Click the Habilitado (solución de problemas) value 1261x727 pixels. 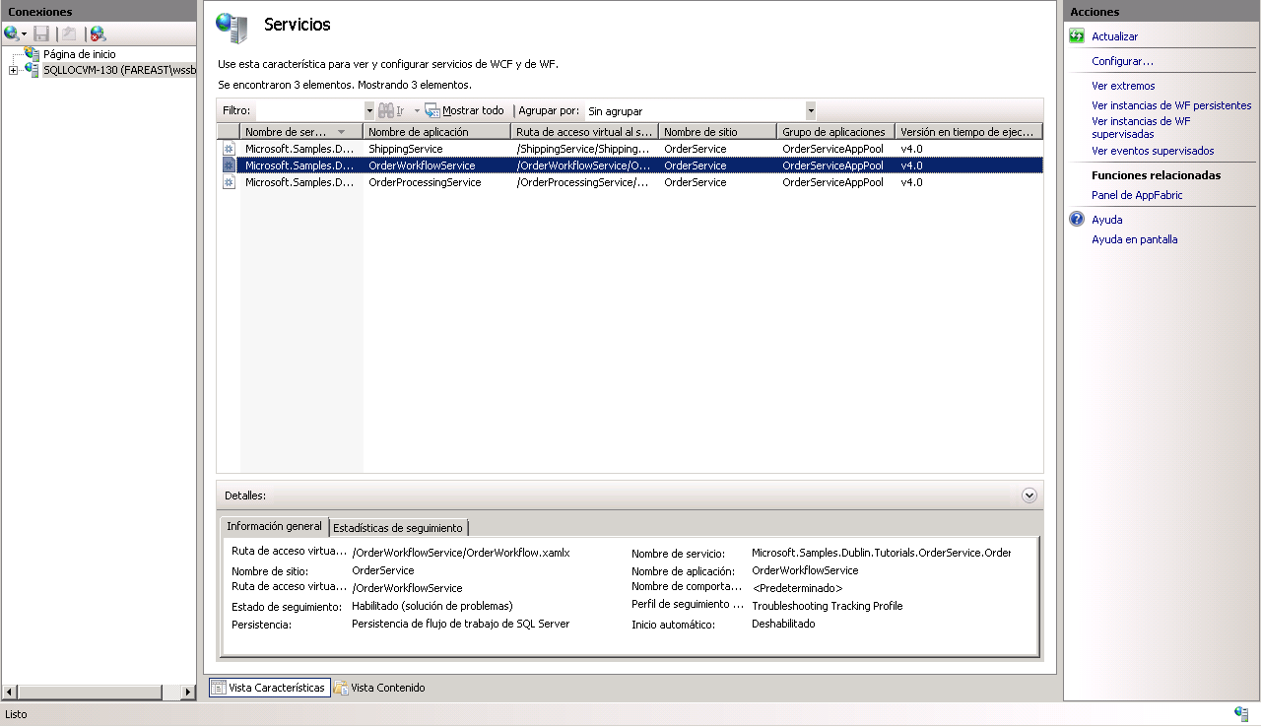click(x=431, y=606)
